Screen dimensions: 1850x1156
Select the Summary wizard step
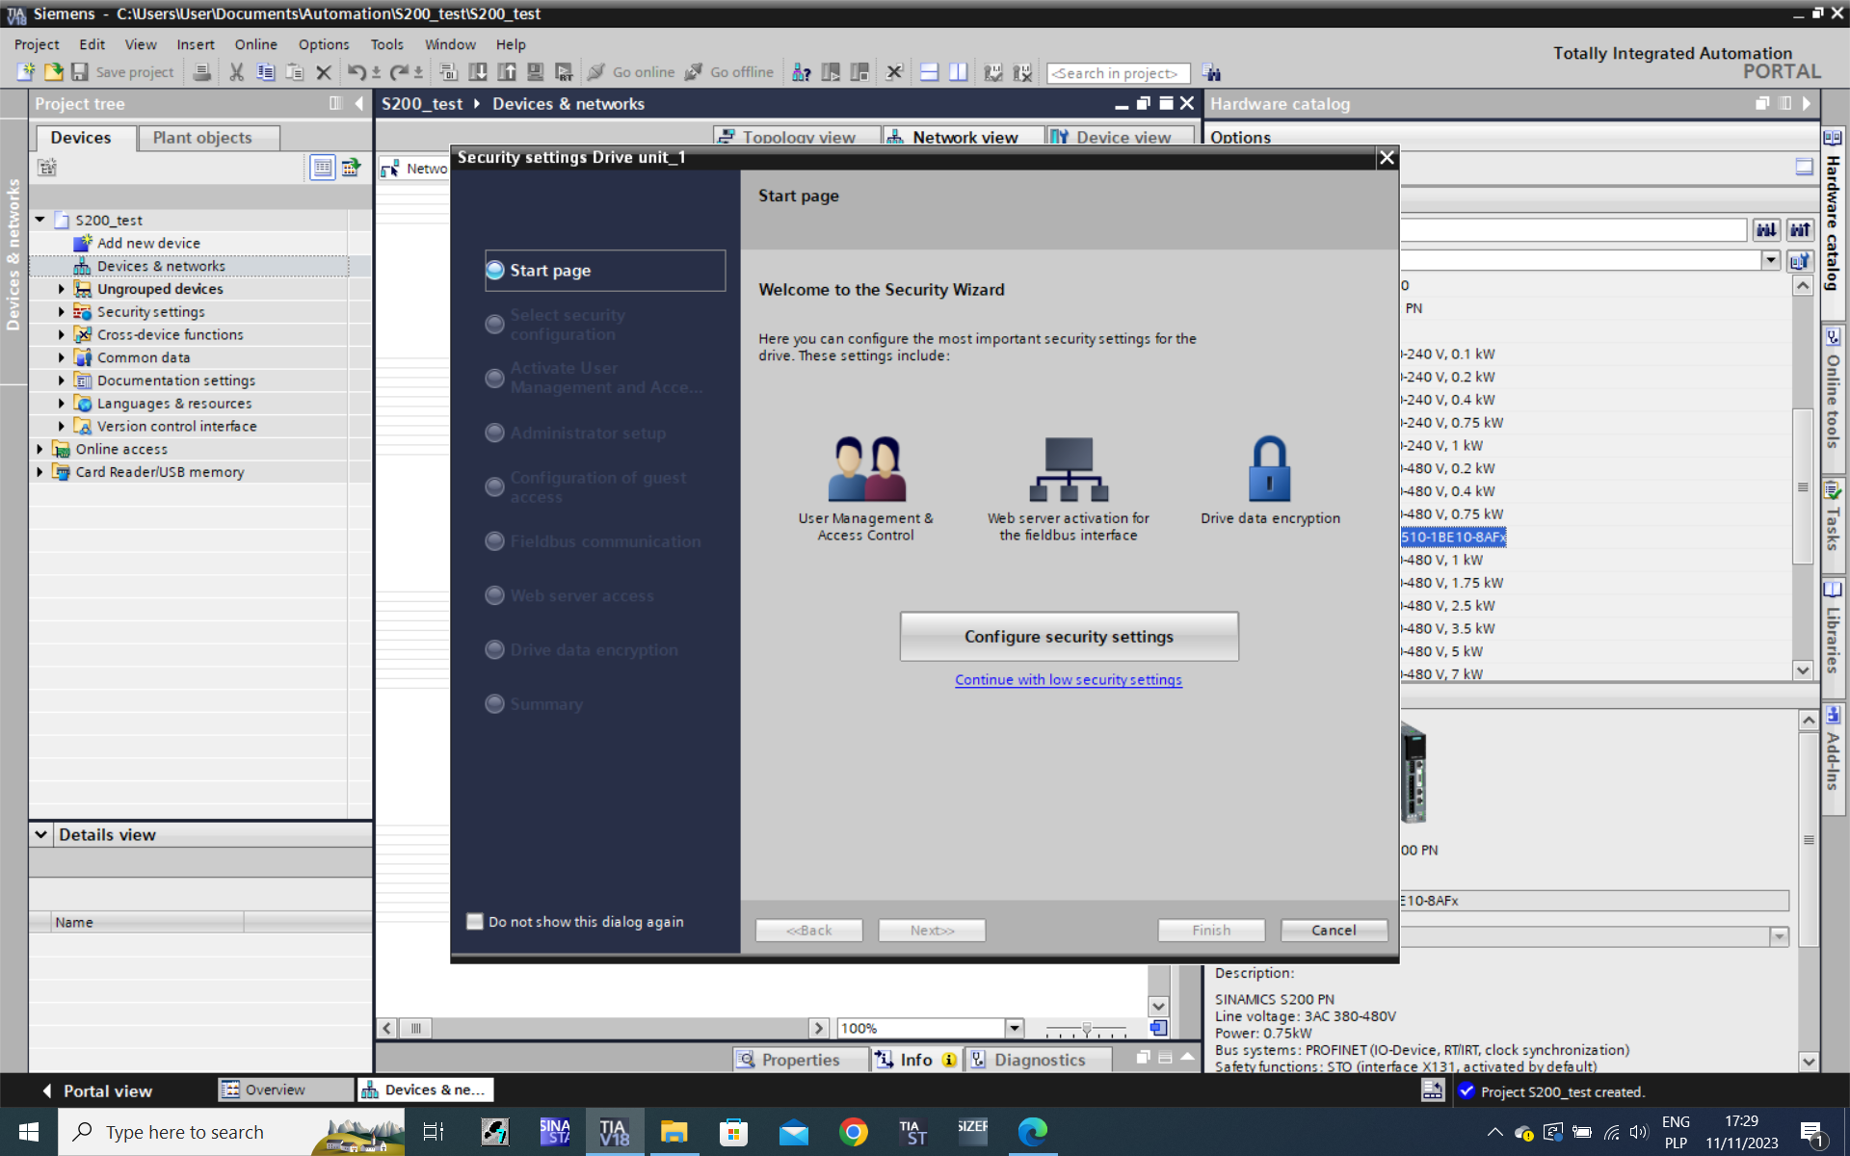(545, 704)
